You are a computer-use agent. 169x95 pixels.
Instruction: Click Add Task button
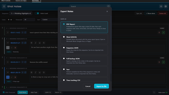coord(34,92)
